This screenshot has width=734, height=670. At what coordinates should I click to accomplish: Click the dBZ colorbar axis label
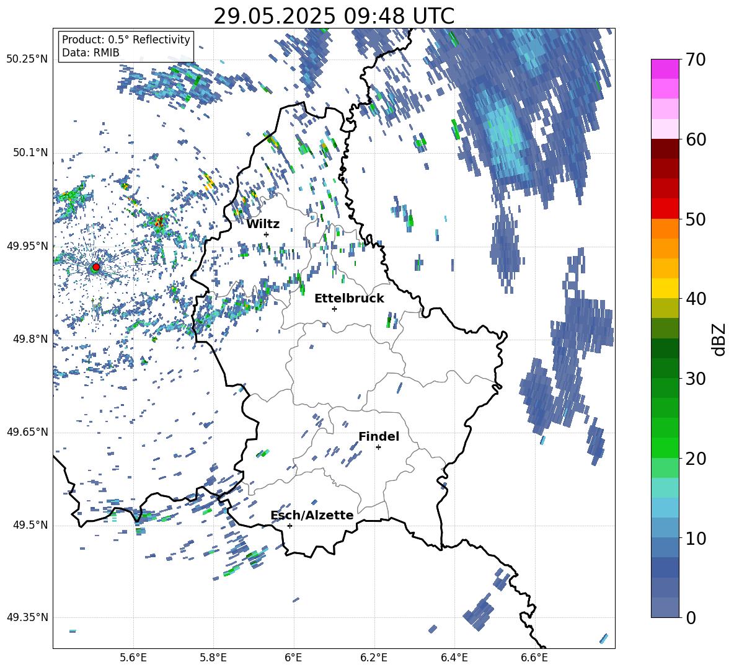[x=720, y=339]
